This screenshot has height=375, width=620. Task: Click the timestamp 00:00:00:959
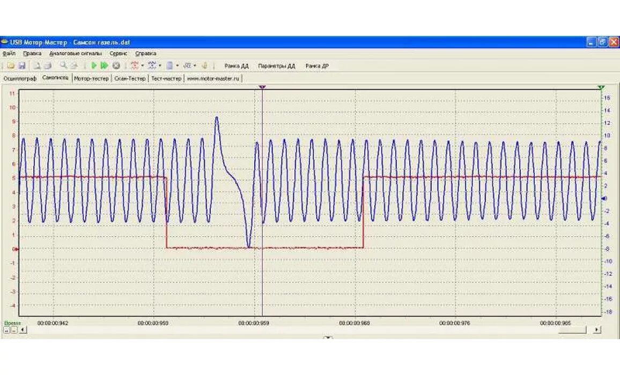pos(254,323)
